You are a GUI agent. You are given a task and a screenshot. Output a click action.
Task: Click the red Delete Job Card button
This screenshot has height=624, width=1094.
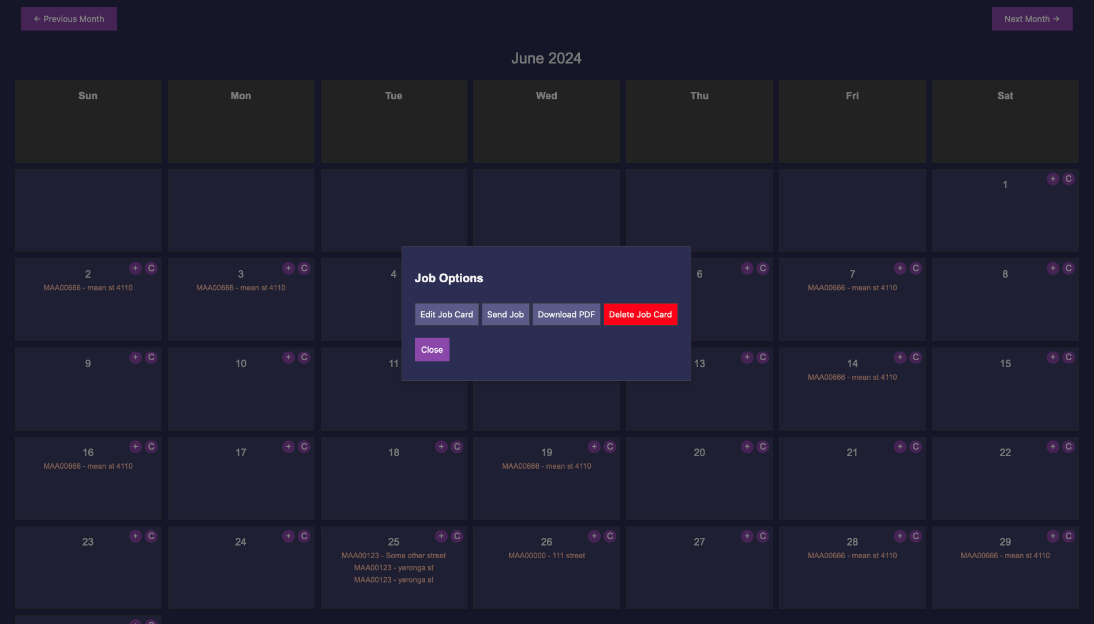[x=640, y=314]
